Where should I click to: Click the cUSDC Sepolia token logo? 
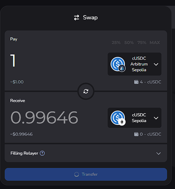pos(118,118)
